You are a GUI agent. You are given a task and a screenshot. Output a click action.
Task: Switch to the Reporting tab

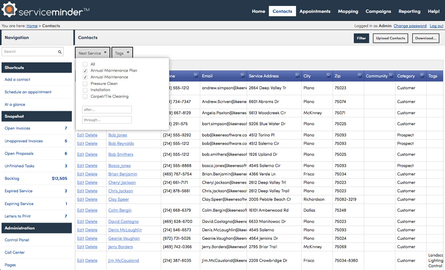pyautogui.click(x=409, y=11)
